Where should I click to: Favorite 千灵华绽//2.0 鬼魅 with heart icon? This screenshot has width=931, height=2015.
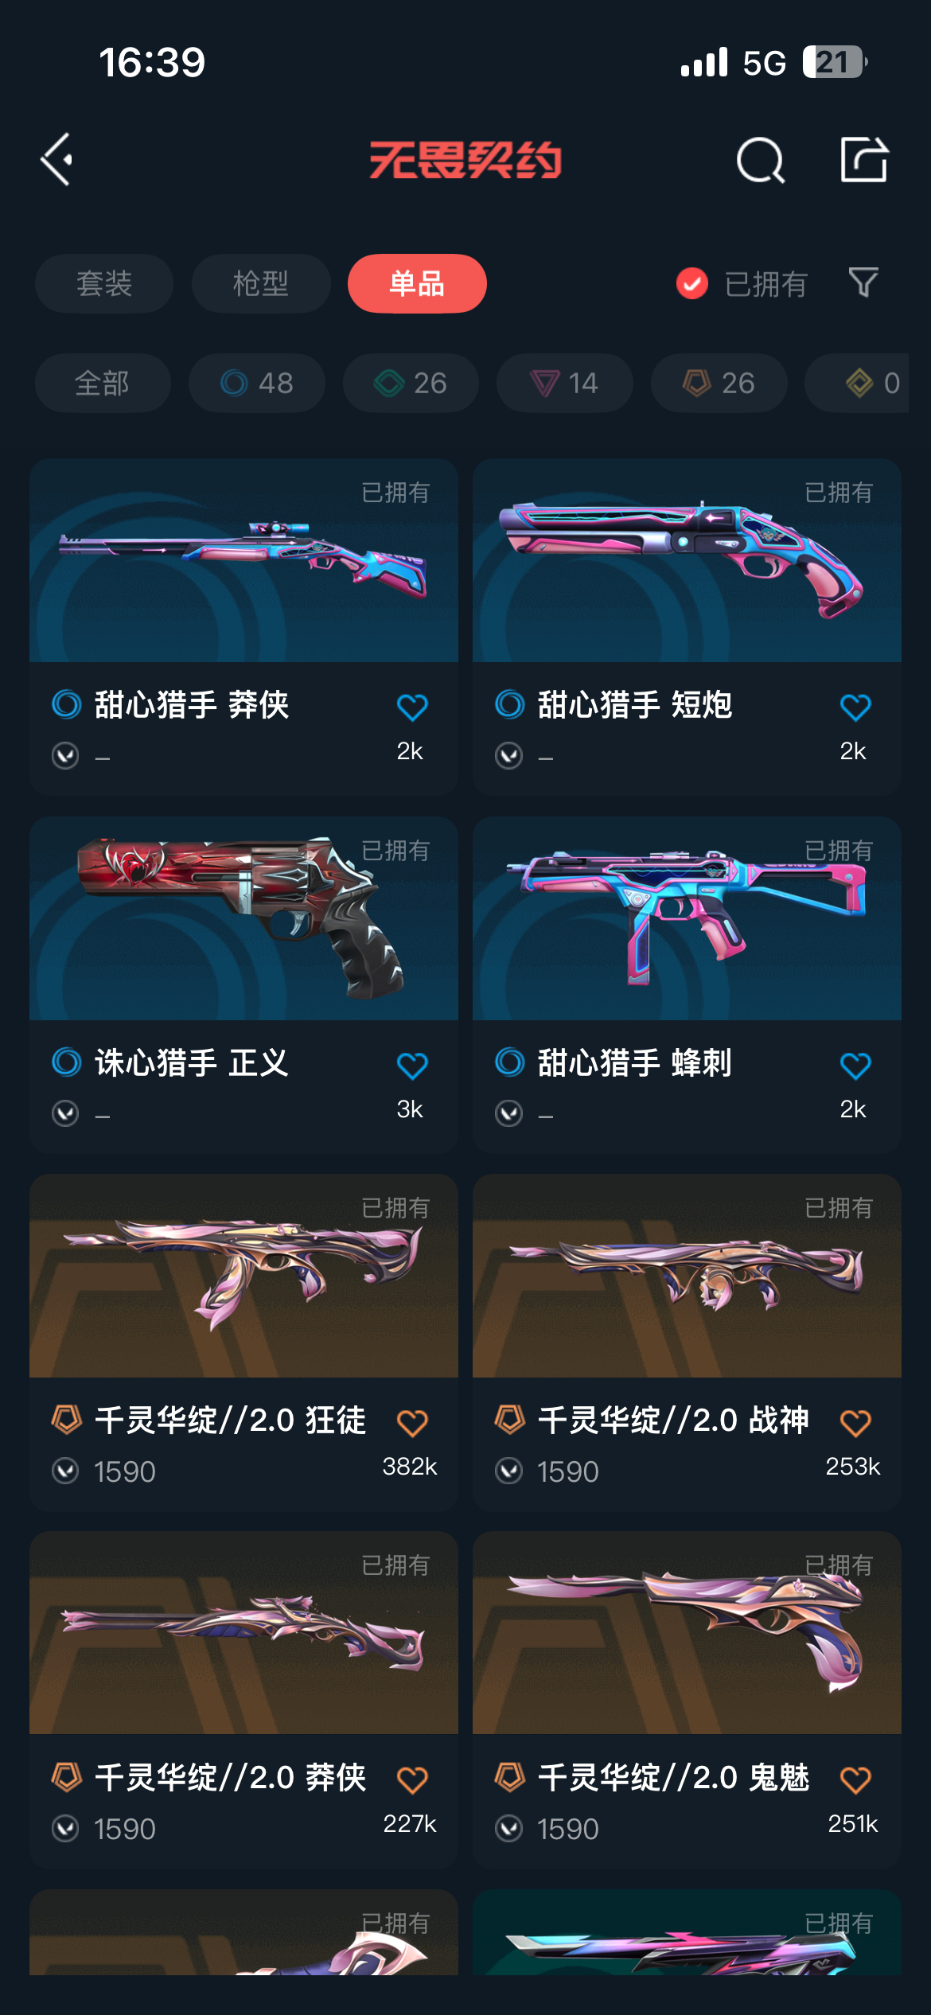[x=855, y=1779]
